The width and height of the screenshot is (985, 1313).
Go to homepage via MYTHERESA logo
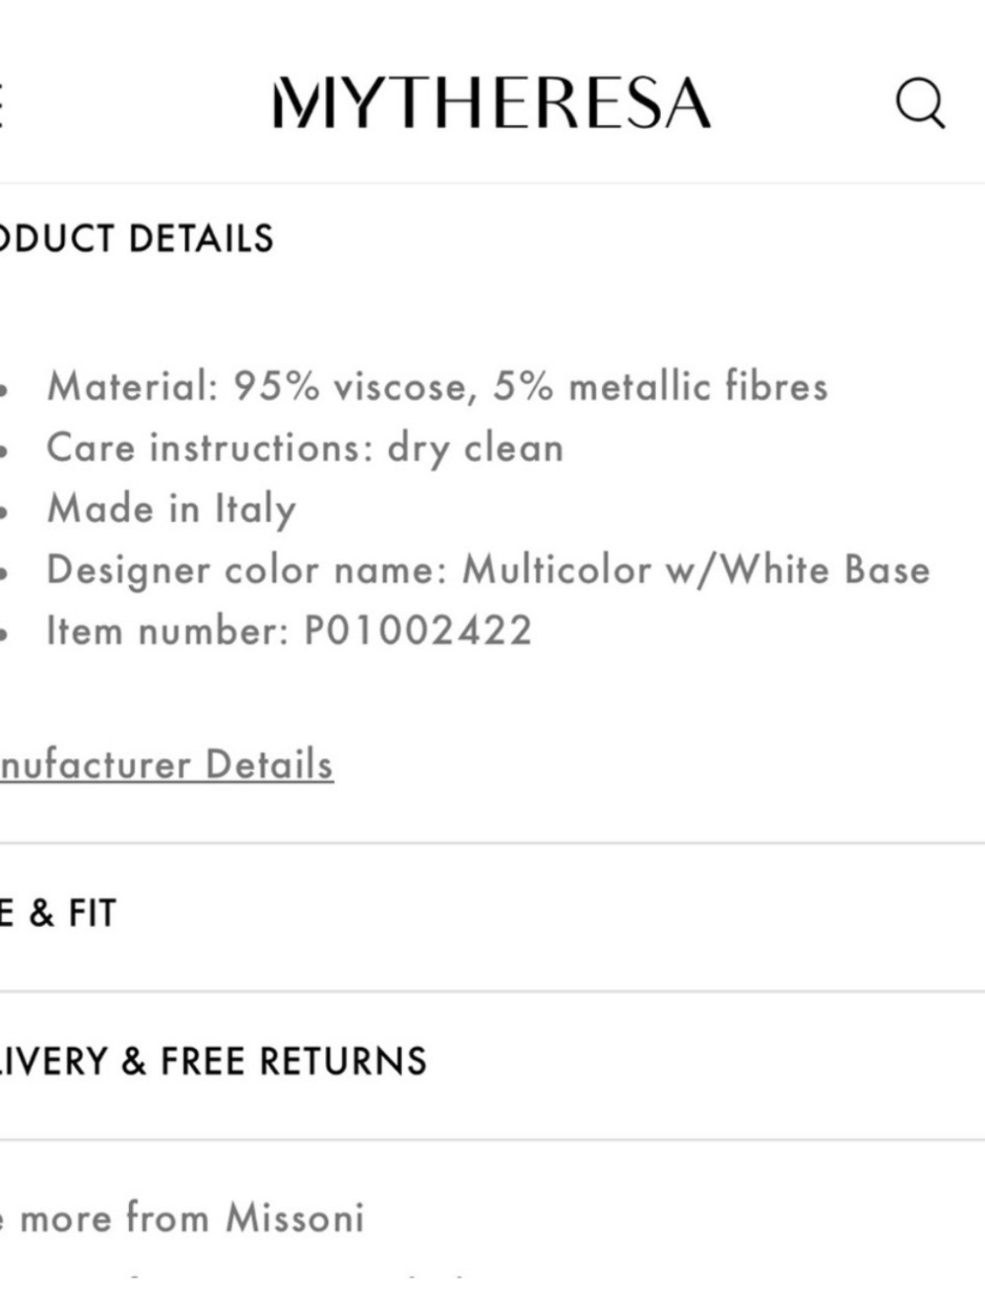(492, 103)
